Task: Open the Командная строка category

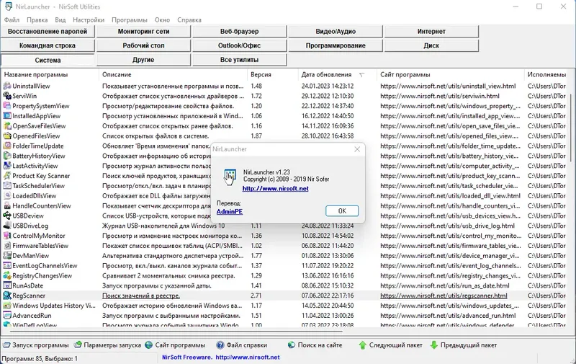Action: pos(48,45)
